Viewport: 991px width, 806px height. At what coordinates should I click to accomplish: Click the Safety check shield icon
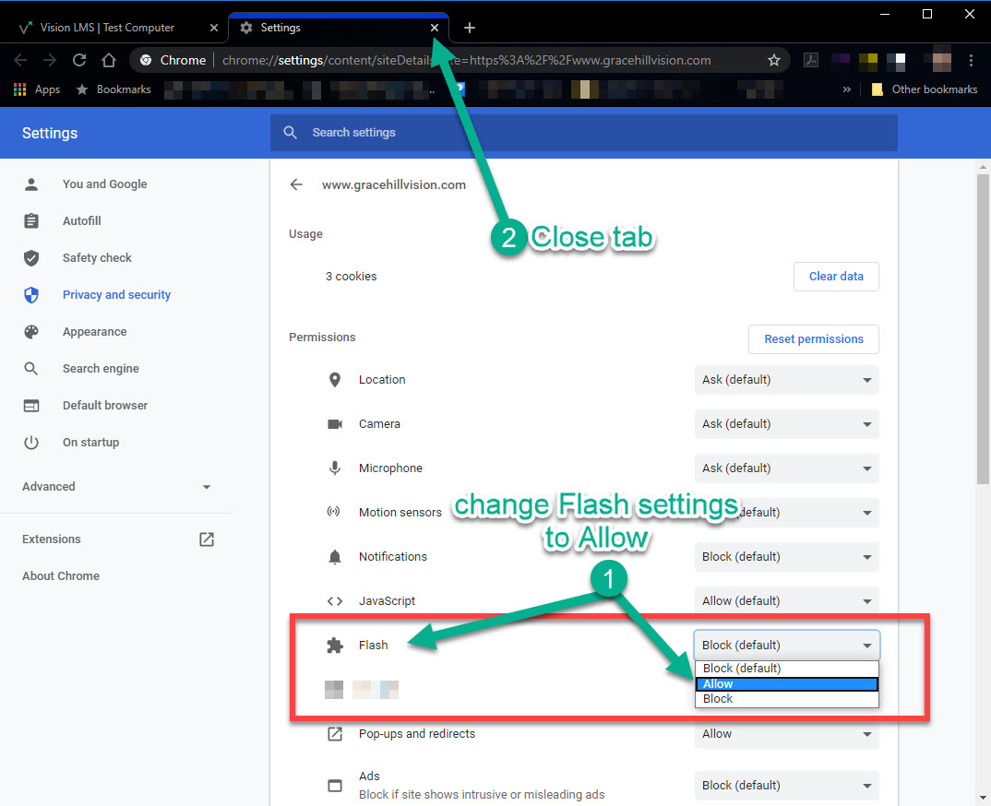point(31,257)
